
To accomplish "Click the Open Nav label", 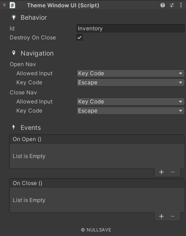I will coord(23,64).
